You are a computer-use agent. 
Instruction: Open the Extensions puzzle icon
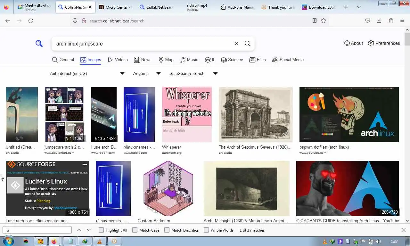pyautogui.click(x=391, y=20)
